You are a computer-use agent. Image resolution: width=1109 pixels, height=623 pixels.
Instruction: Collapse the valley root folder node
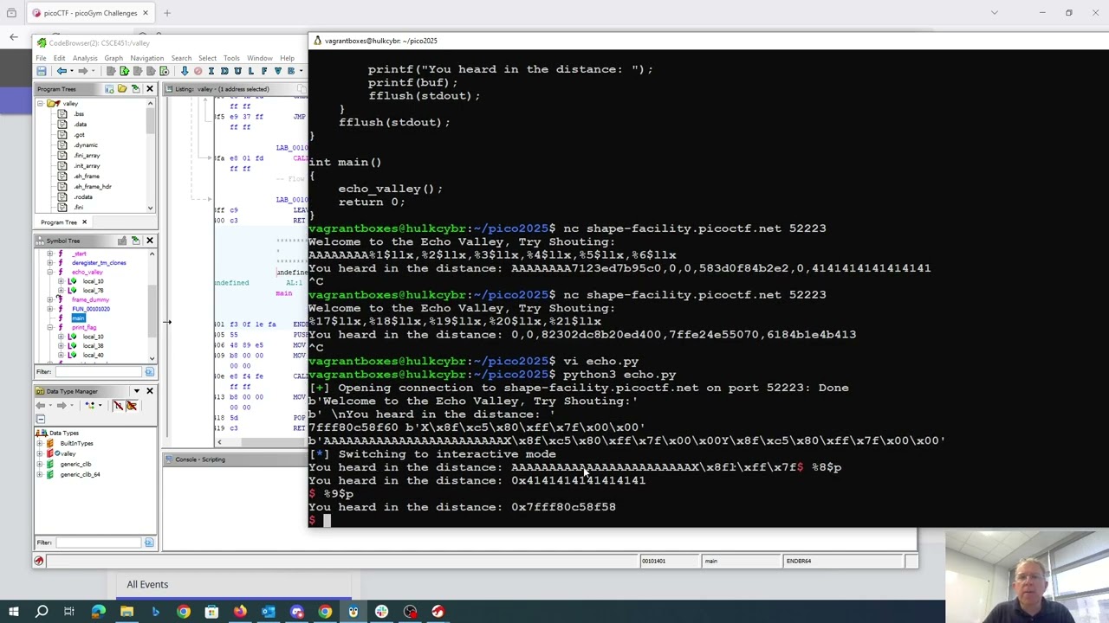point(40,104)
